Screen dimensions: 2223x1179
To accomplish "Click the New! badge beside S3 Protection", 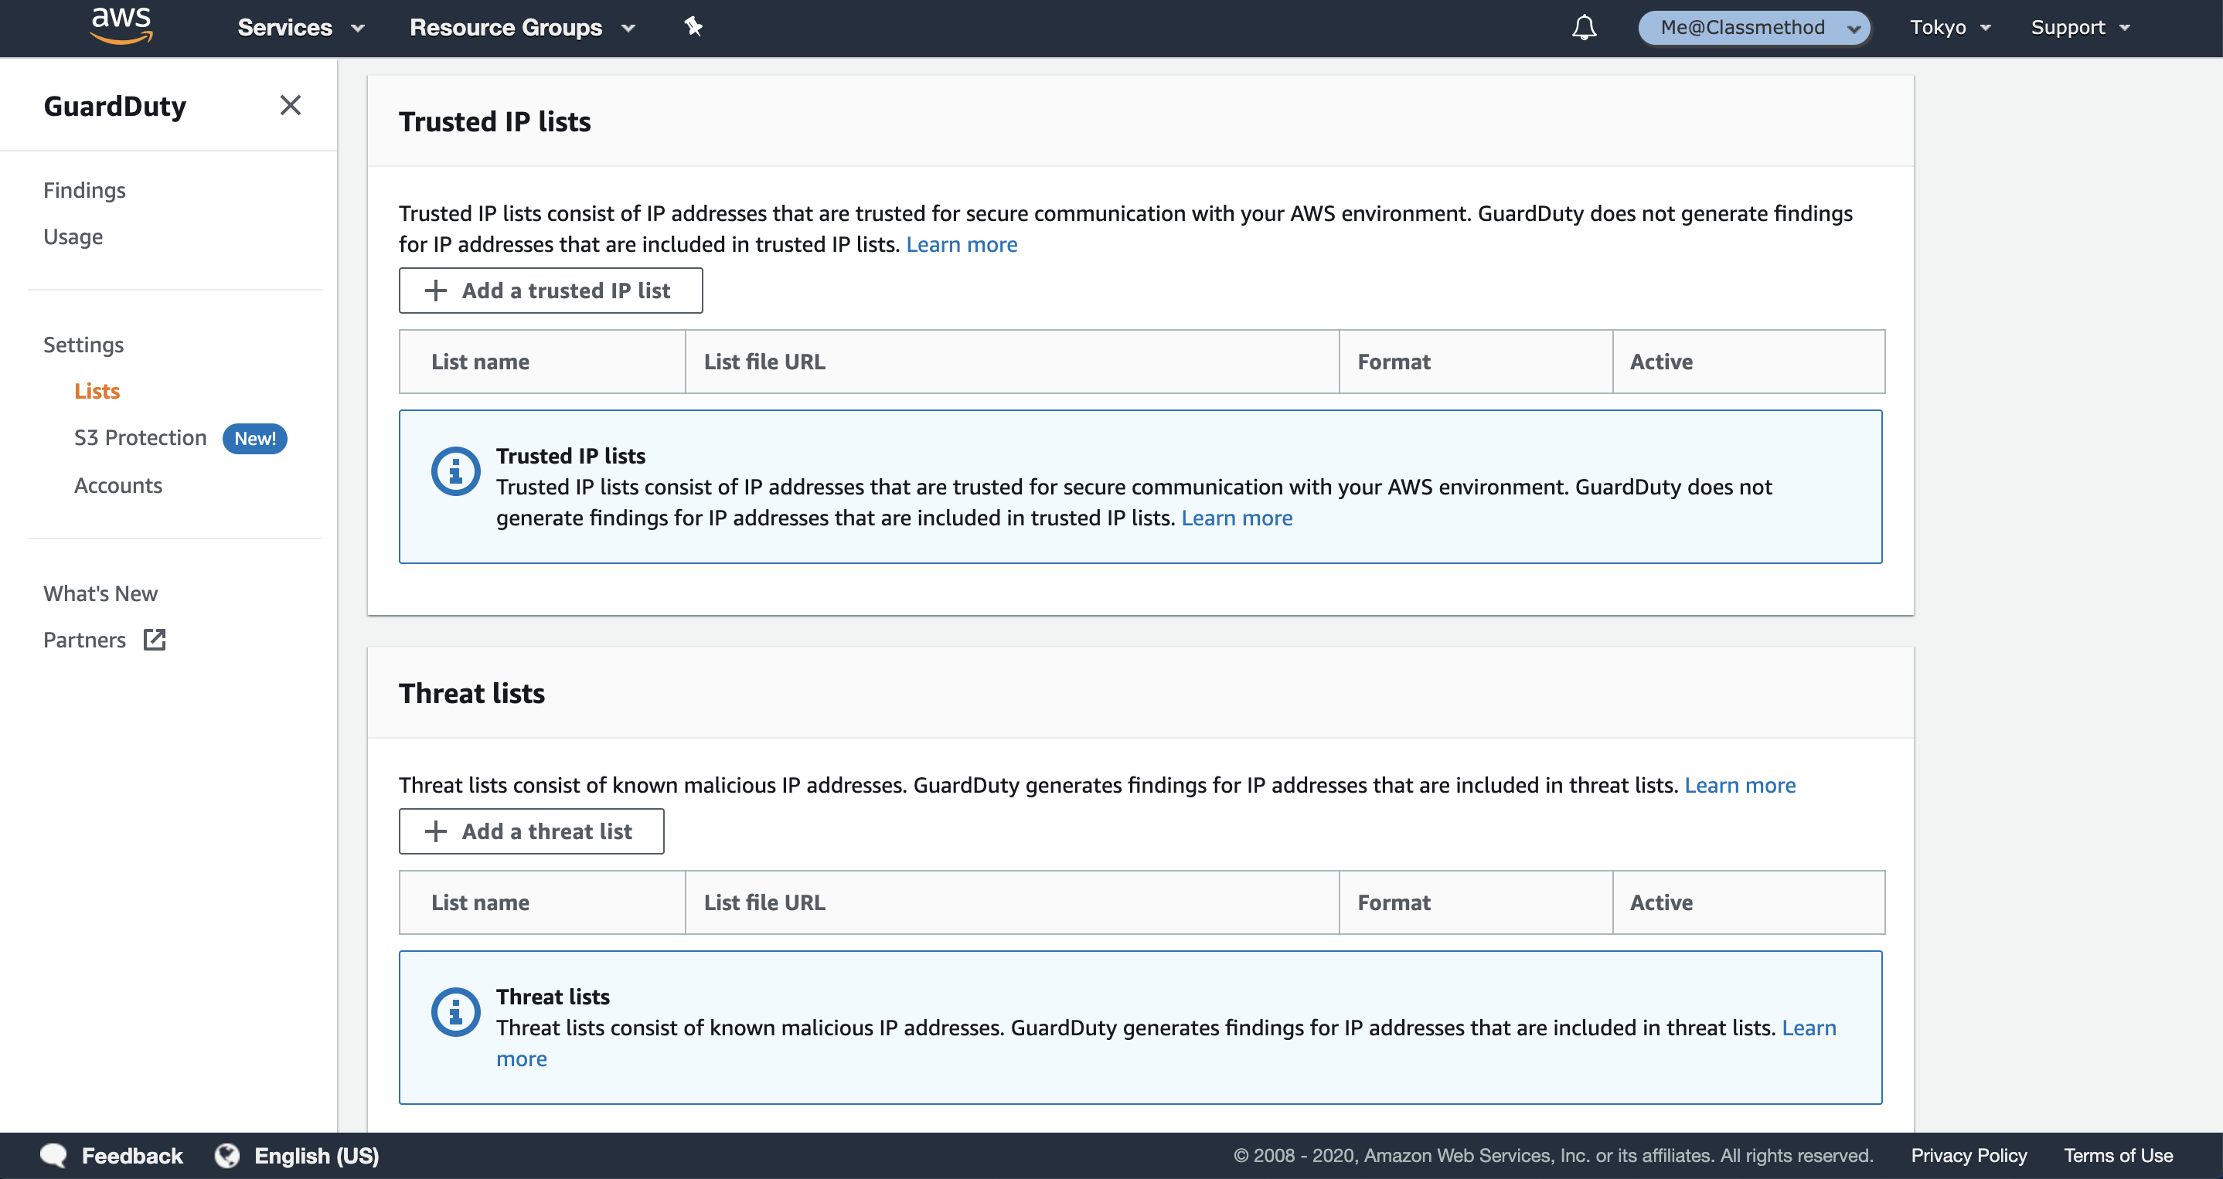I will tap(254, 439).
